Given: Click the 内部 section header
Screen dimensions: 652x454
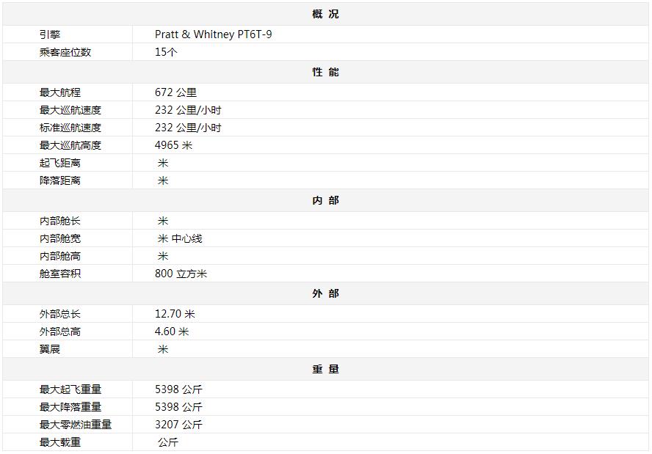Looking at the screenshot, I should click(325, 200).
